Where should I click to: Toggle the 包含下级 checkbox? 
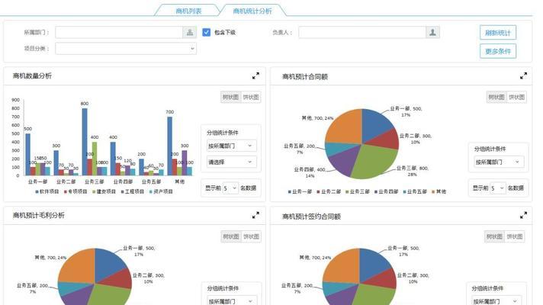click(x=207, y=33)
